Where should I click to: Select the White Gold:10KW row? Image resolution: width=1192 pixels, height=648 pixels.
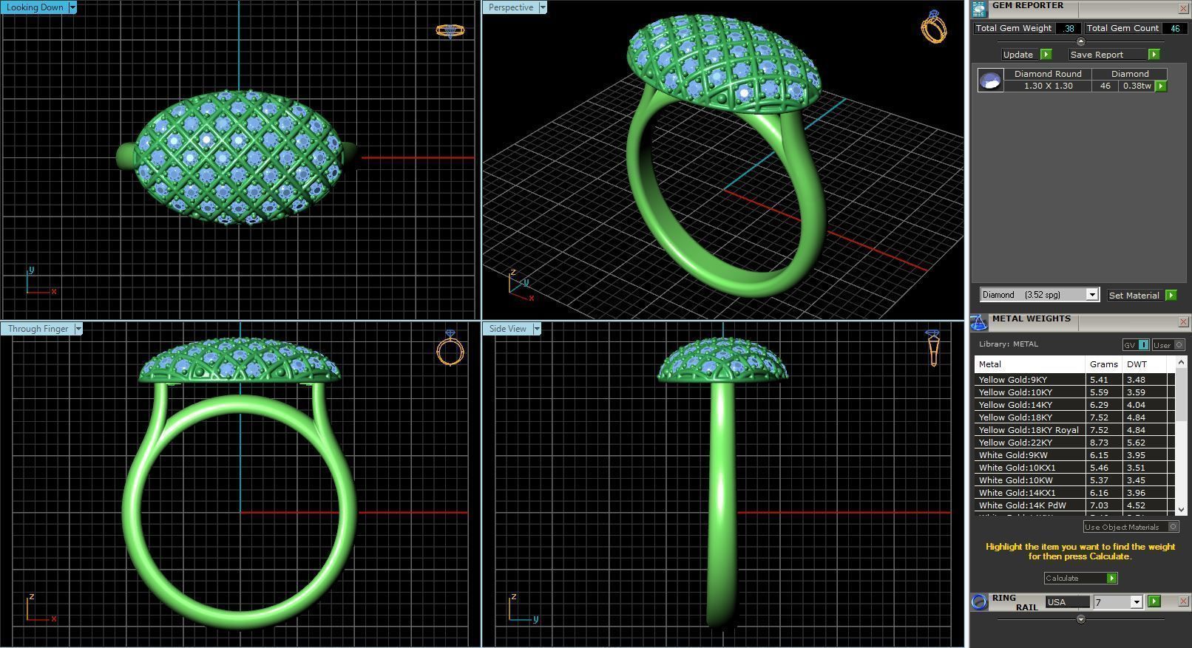1074,480
